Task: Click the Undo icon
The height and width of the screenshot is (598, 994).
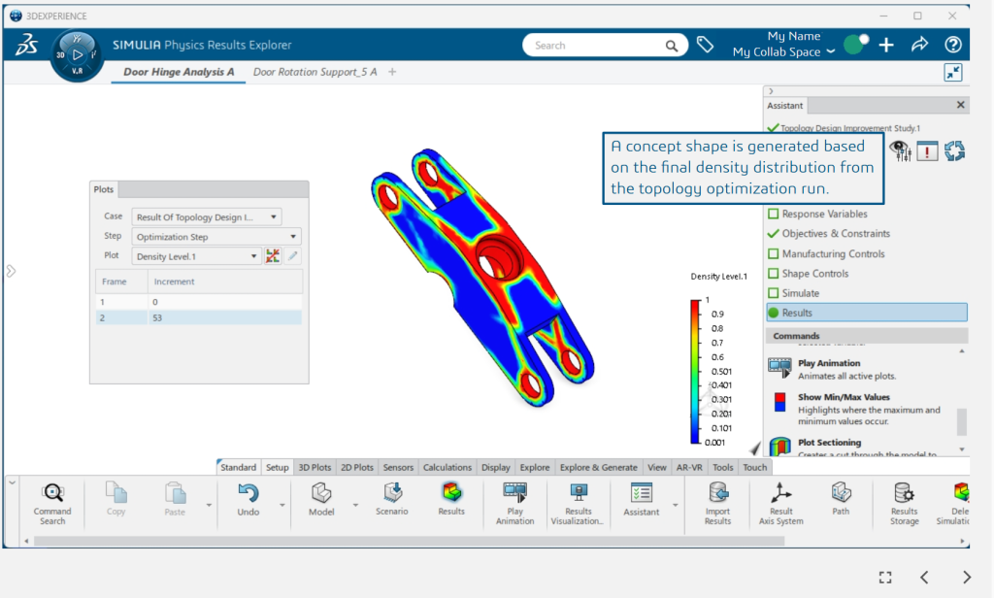Action: [x=248, y=493]
